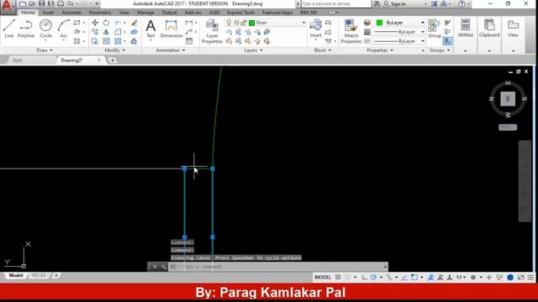538x302 pixels.
Task: Open the Manage ribbon tab
Action: tap(145, 13)
